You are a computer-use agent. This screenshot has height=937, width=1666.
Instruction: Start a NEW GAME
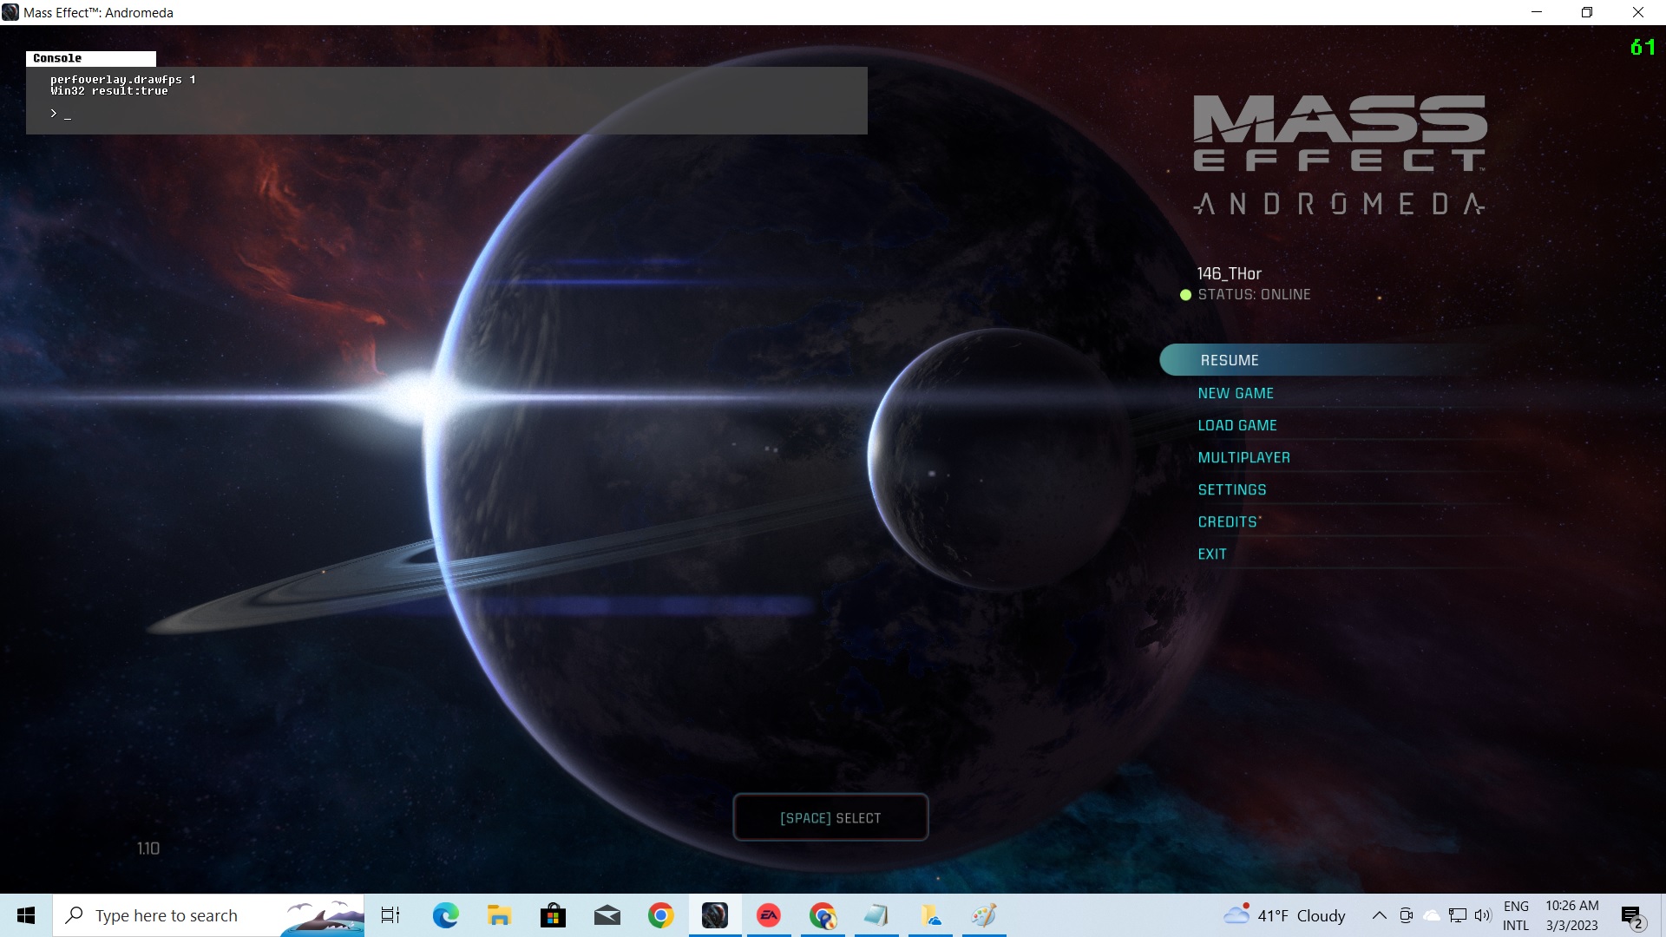click(1236, 393)
